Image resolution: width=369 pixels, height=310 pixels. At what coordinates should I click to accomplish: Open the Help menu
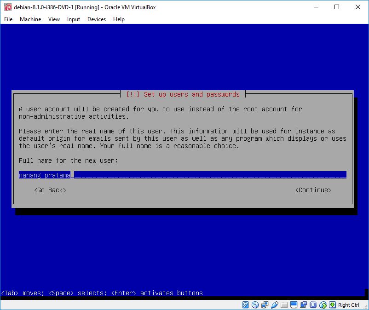(x=119, y=19)
